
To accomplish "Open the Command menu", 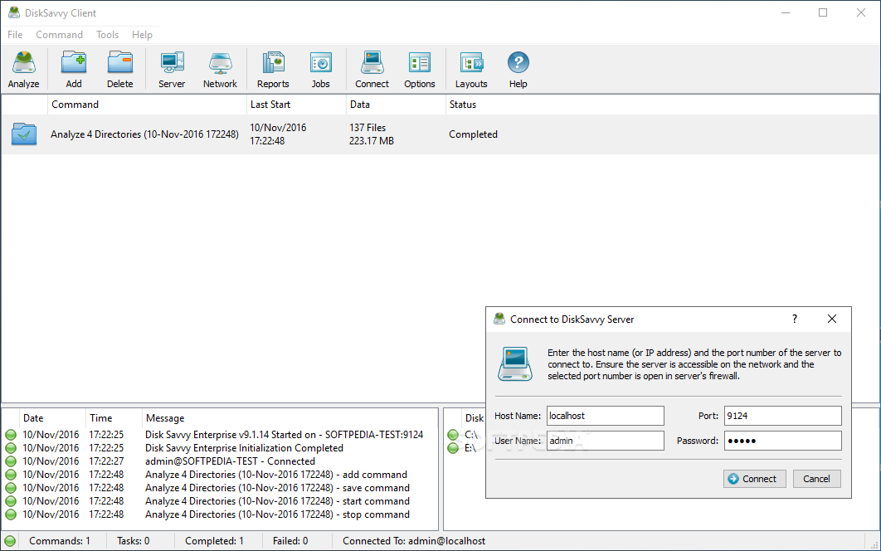I will (59, 35).
